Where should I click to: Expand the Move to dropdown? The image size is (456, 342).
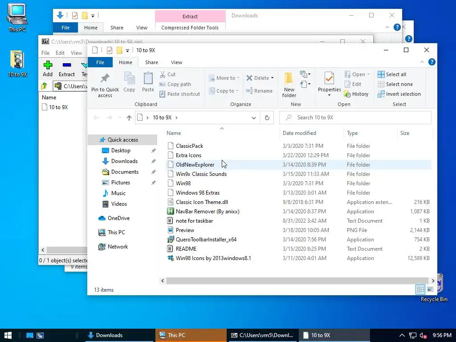click(238, 78)
